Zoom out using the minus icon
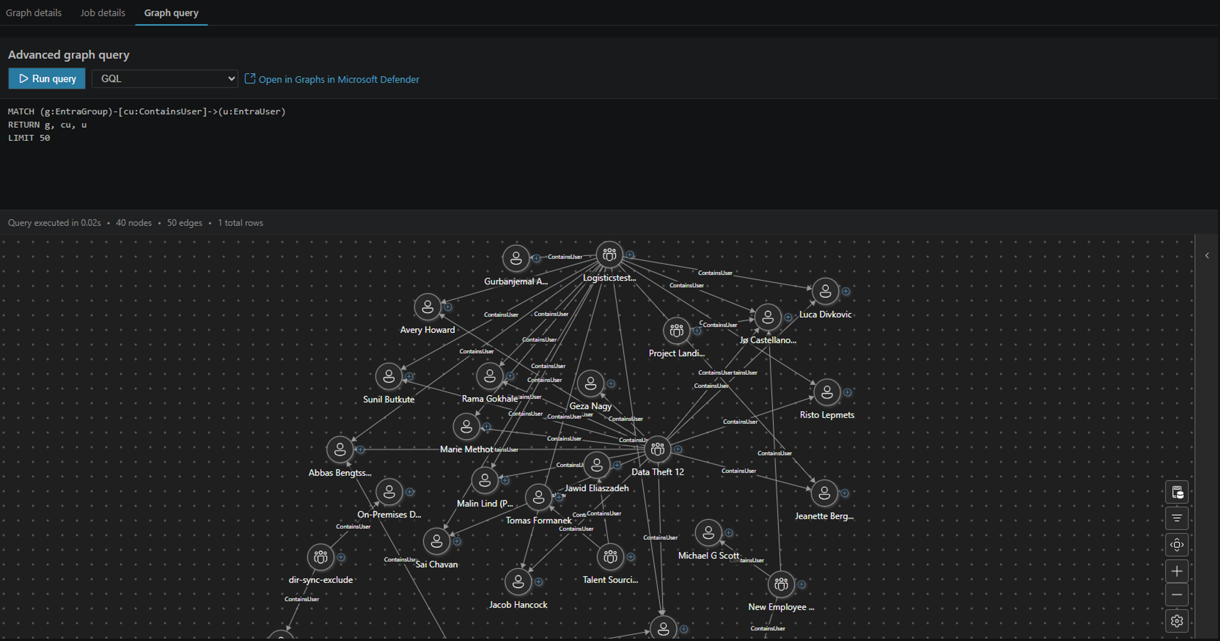The image size is (1220, 641). pos(1177,595)
